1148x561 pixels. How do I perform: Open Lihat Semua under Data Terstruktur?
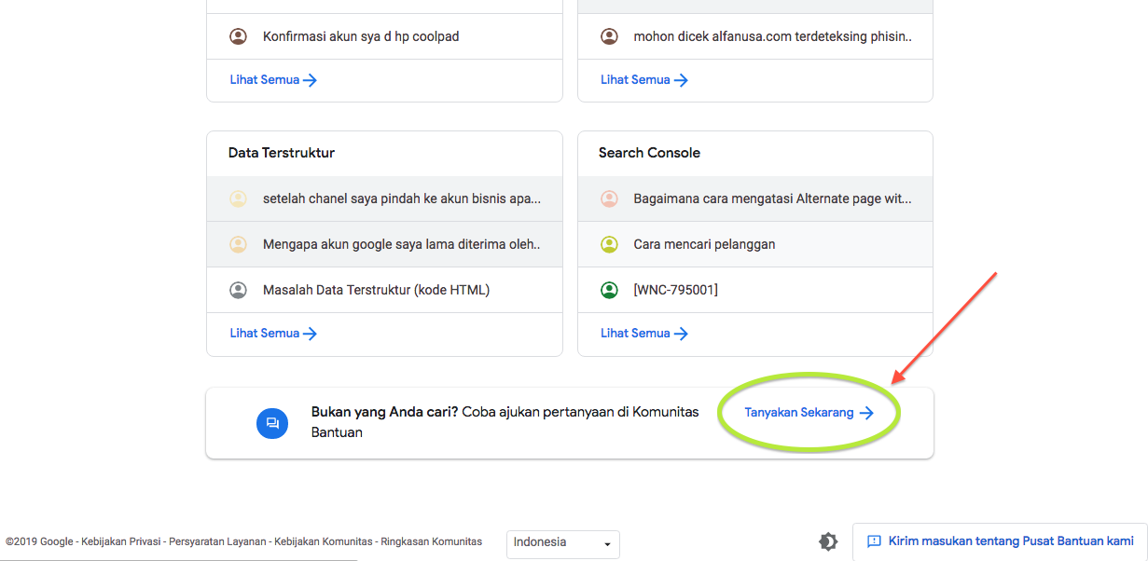click(x=273, y=333)
